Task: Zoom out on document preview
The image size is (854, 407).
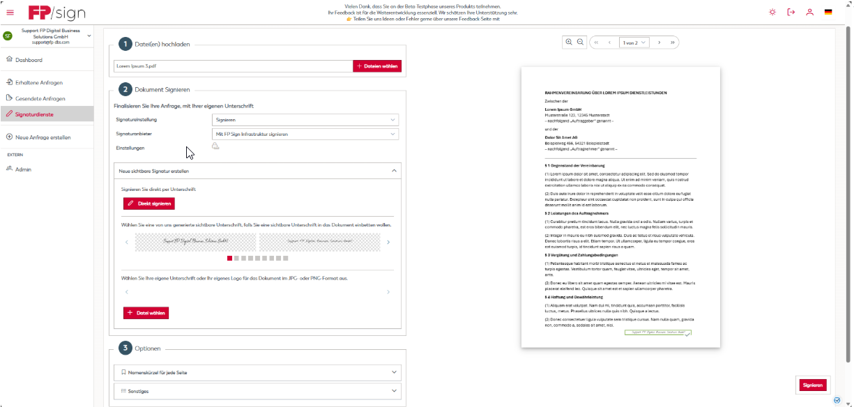Action: 580,43
